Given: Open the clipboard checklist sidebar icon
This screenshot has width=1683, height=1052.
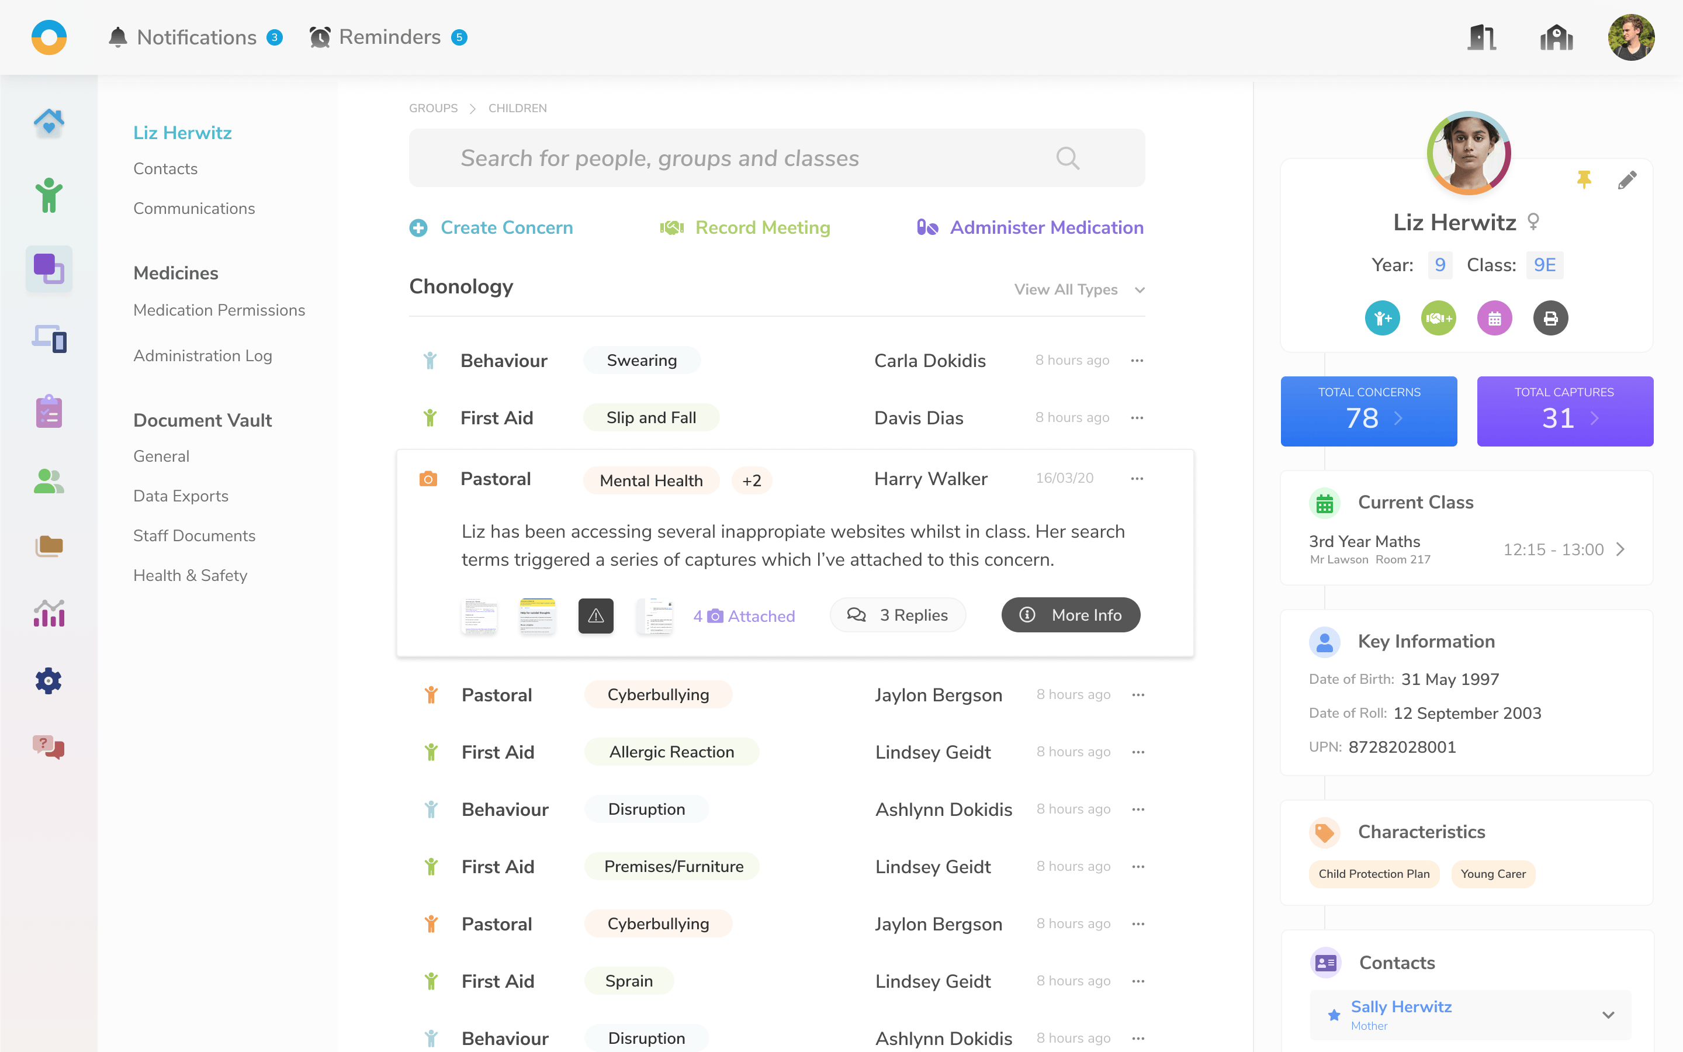Looking at the screenshot, I should pos(49,411).
